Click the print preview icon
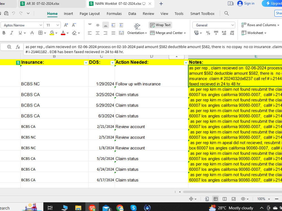The width and height of the screenshot is (282, 211). (6, 13)
